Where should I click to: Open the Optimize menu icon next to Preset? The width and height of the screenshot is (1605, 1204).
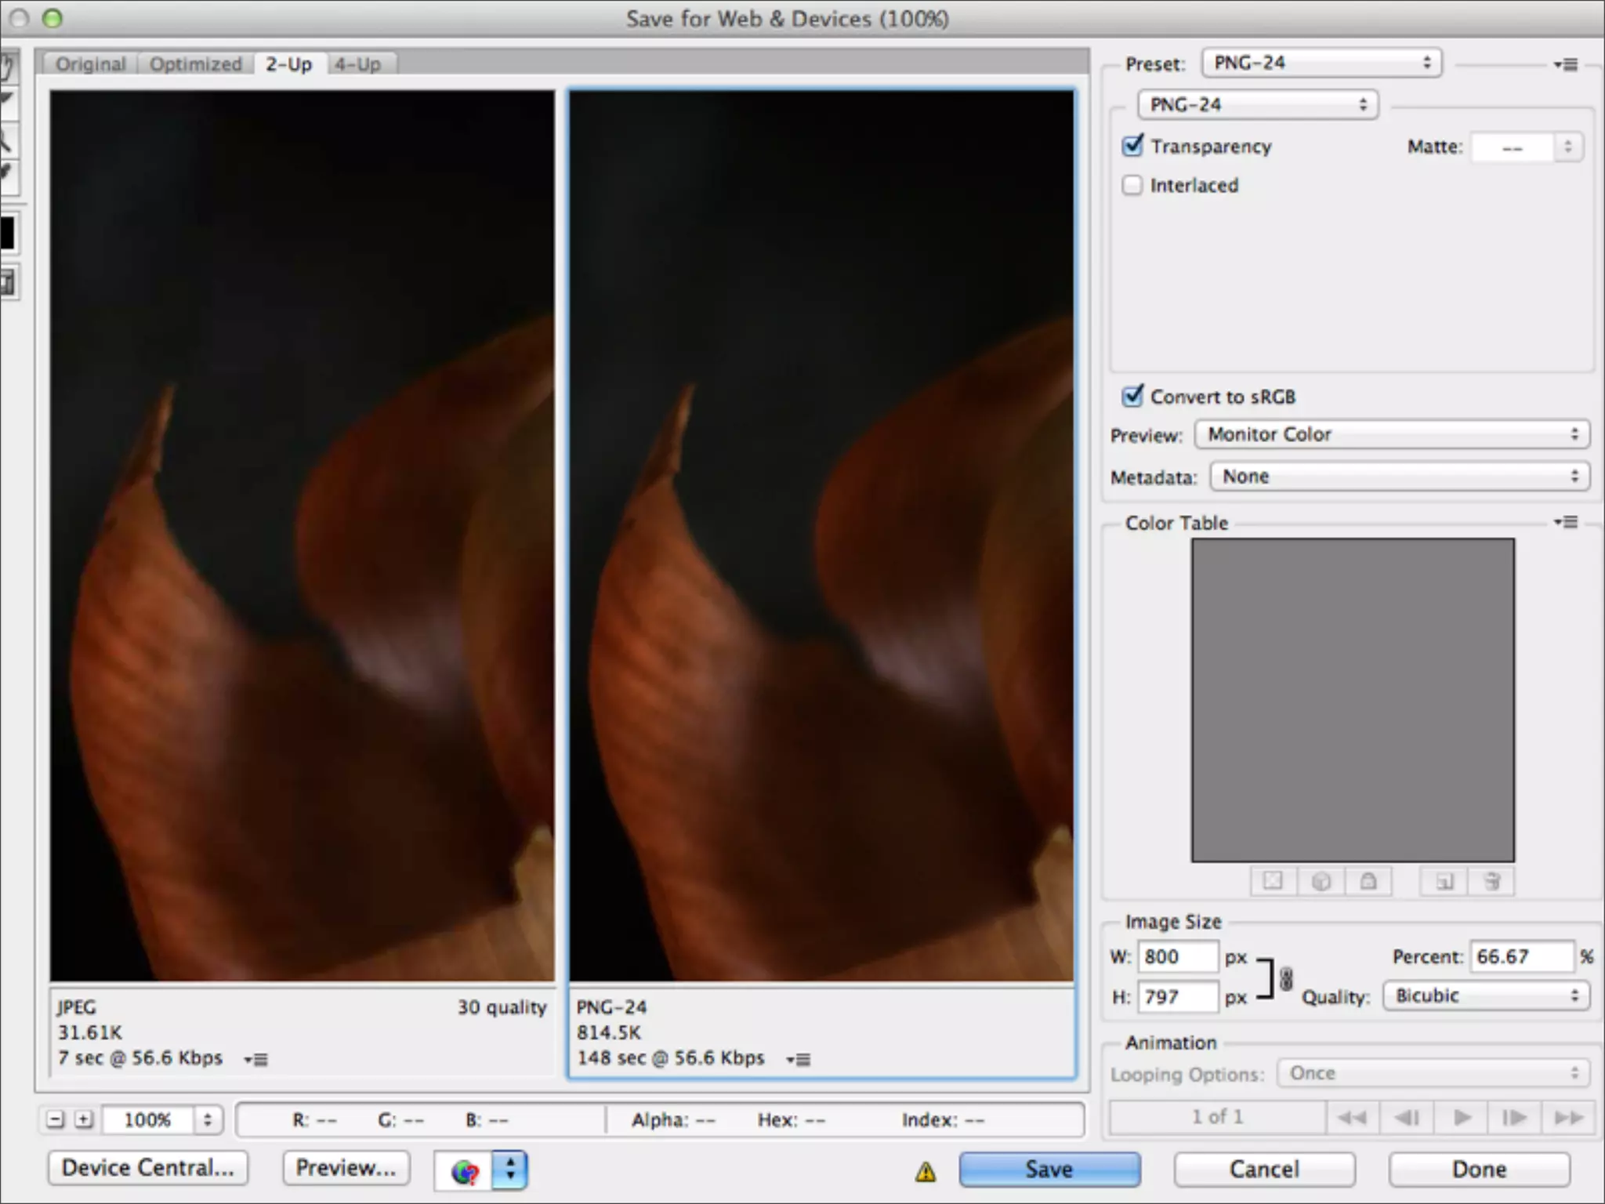1565,64
